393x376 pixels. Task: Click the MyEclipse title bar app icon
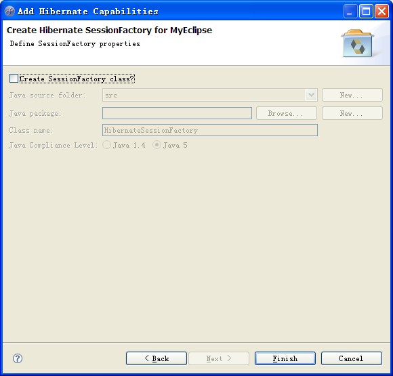coord(9,12)
